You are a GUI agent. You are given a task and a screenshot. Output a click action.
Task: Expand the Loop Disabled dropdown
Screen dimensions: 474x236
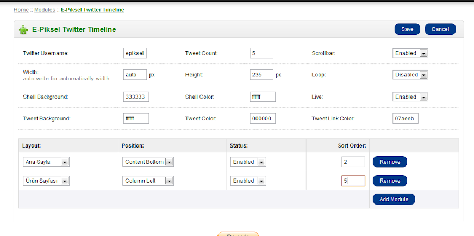[410, 75]
